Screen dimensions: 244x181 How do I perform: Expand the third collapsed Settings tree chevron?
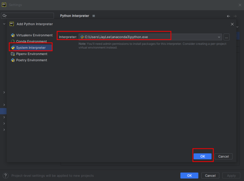(4, 117)
